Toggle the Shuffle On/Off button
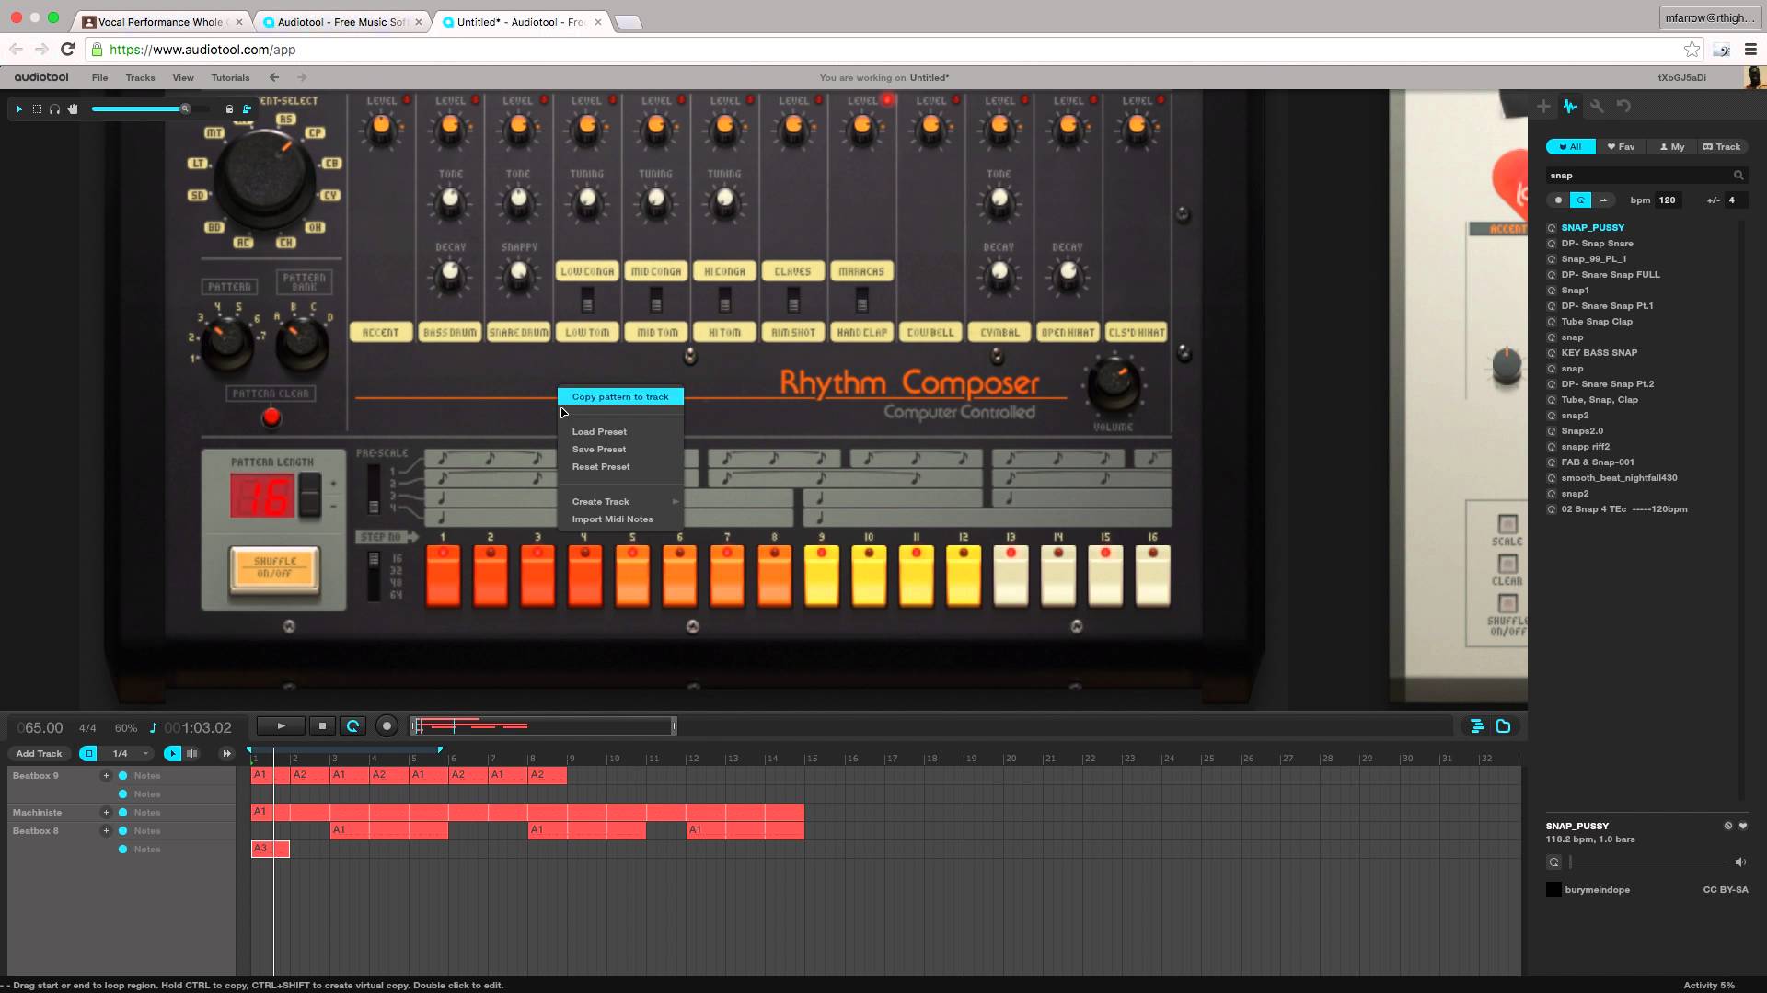Image resolution: width=1767 pixels, height=993 pixels. click(x=274, y=571)
